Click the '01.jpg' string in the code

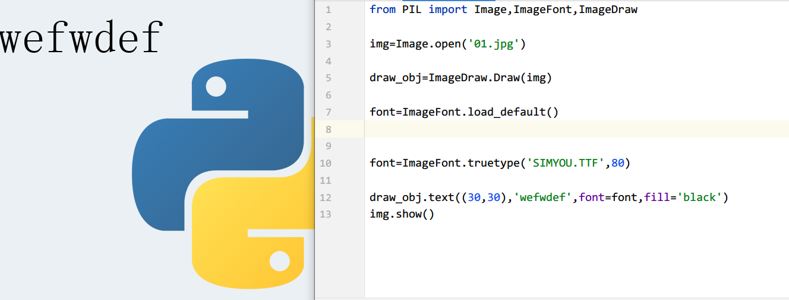click(494, 44)
